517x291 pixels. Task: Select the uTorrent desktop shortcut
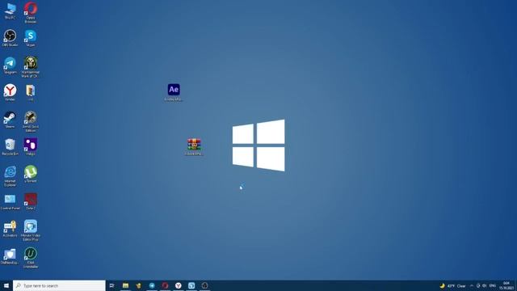[x=31, y=174]
